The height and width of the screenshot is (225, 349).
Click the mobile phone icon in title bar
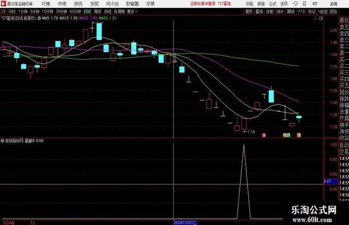click(304, 4)
